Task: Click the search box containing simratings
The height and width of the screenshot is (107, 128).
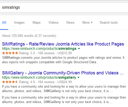Action: [64, 7]
